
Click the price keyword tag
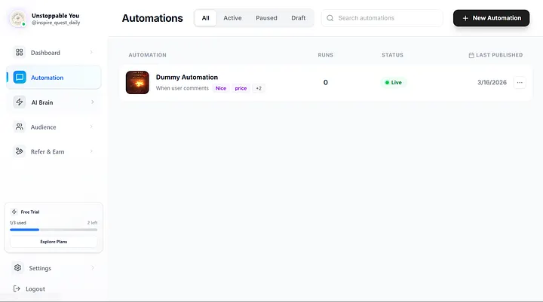point(241,88)
